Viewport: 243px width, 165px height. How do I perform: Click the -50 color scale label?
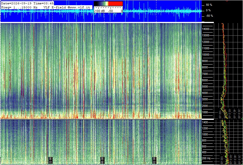(x=111, y=11)
